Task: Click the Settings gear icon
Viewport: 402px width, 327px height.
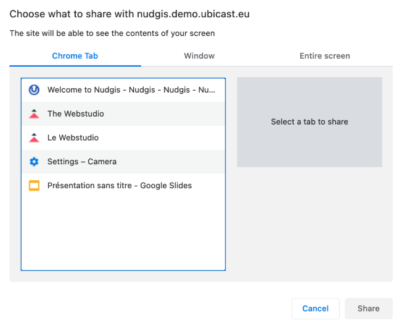Action: (34, 162)
